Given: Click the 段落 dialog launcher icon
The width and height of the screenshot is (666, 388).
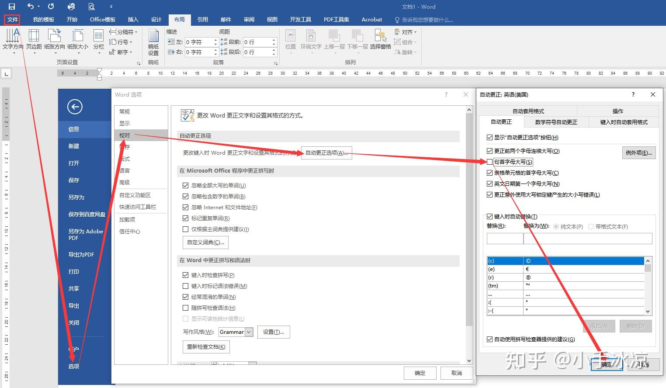Looking at the screenshot, I should pyautogui.click(x=276, y=63).
